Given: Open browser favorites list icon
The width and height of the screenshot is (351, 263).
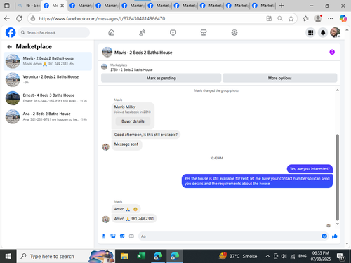Looking at the screenshot, I should [x=305, y=18].
